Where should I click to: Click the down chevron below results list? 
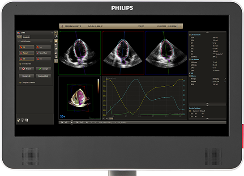click(207, 103)
